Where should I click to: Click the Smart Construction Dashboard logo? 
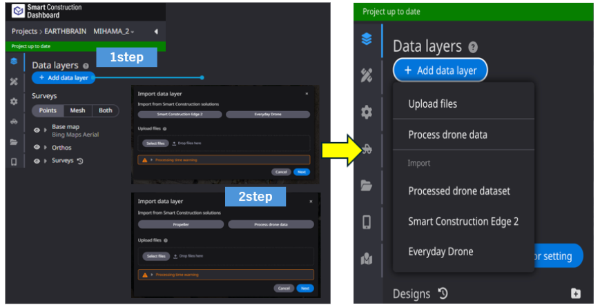pyautogui.click(x=18, y=11)
